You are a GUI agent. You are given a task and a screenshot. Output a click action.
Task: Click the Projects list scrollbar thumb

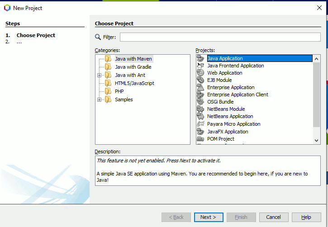click(x=317, y=95)
